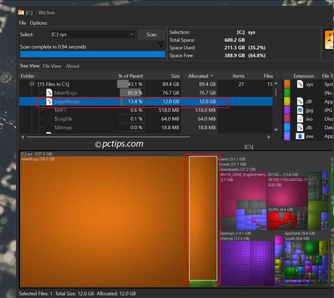
Task: Open the Options menu
Action: (x=38, y=23)
